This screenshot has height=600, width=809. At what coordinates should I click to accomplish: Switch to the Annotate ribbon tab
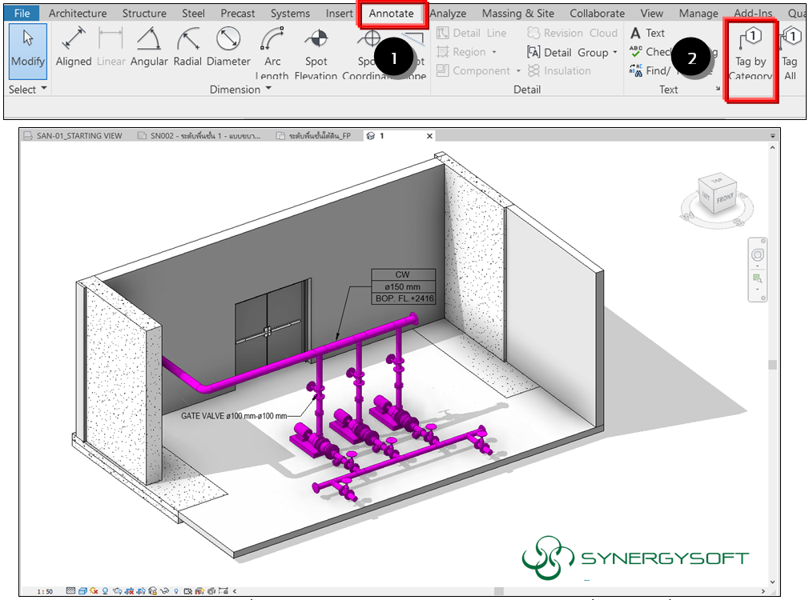pyautogui.click(x=392, y=14)
